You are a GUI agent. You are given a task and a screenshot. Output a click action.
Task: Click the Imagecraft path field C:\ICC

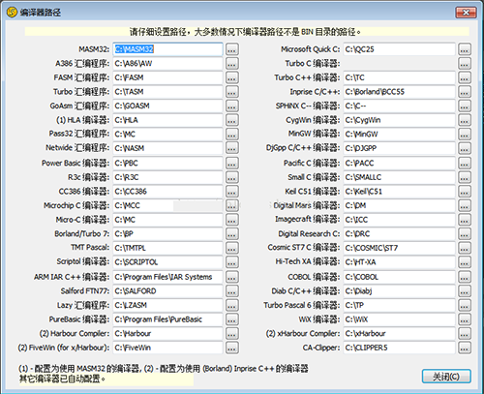point(399,220)
